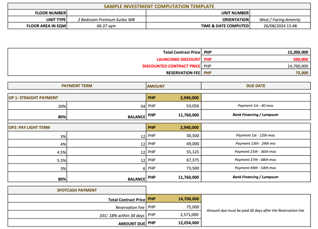Select the 2,940,000 amount in OP 1 row
Screen dimensions: 318x229
click(x=189, y=98)
